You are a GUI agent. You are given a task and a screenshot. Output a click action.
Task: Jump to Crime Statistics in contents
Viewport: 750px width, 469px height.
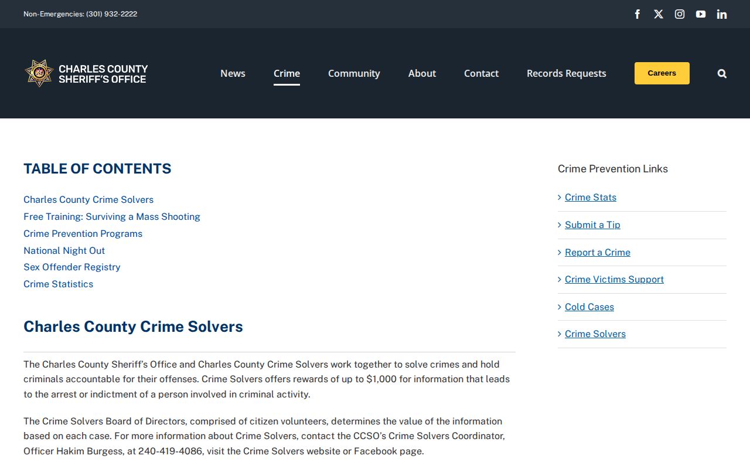click(x=58, y=284)
